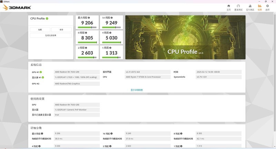The image size is (276, 149).
Task: Click info icon by 16 线程 in detailed scores
Action: point(111,134)
